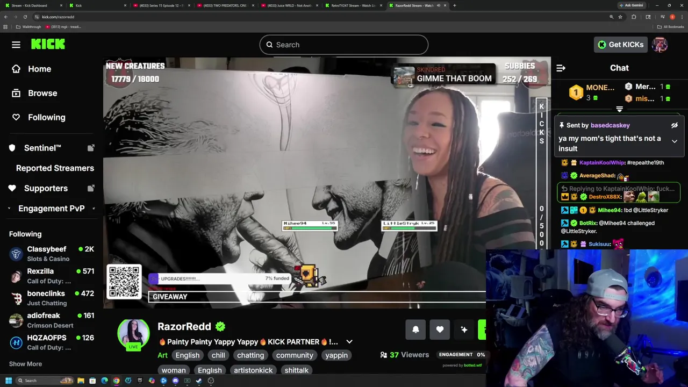The width and height of the screenshot is (688, 387).
Task: Click the Kick search field
Action: (344, 45)
